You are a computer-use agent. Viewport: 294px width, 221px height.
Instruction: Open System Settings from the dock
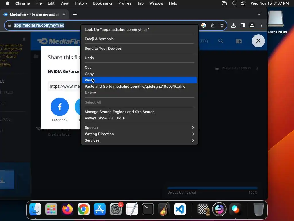[116, 209]
